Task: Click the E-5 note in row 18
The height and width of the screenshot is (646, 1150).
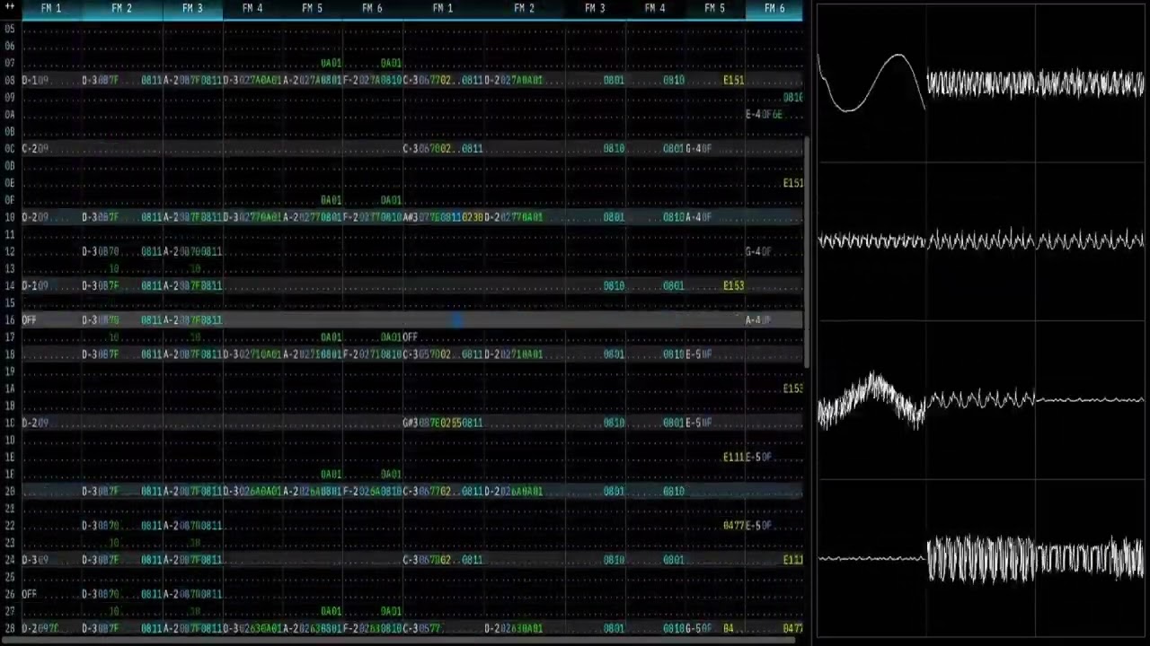Action: tap(694, 354)
